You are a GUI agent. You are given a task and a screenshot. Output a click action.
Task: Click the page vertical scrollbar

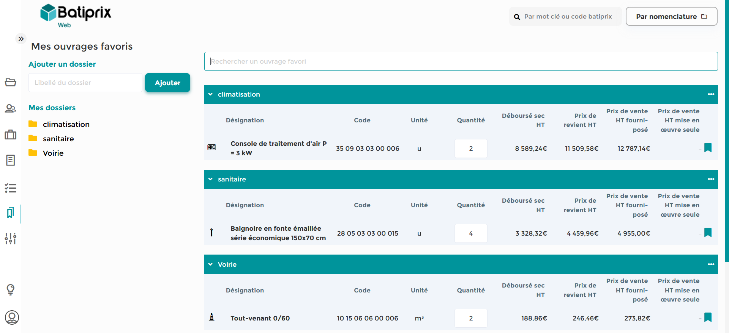(x=727, y=131)
